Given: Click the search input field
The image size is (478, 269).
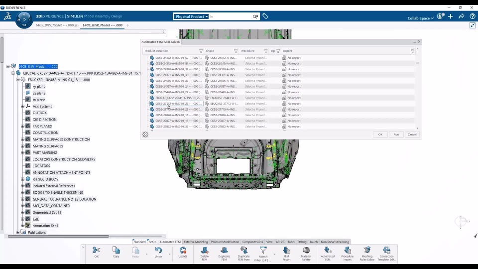Looking at the screenshot, I should pyautogui.click(x=230, y=16).
